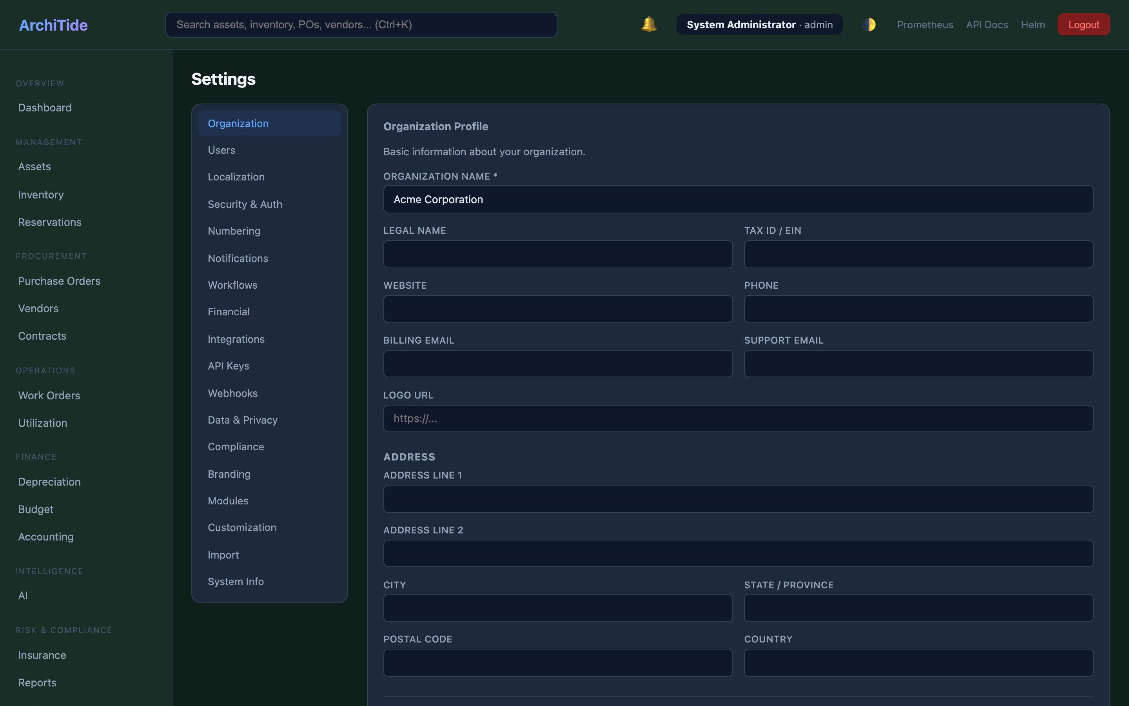Viewport: 1129px width, 706px height.
Task: Click the Logout button
Action: point(1083,24)
